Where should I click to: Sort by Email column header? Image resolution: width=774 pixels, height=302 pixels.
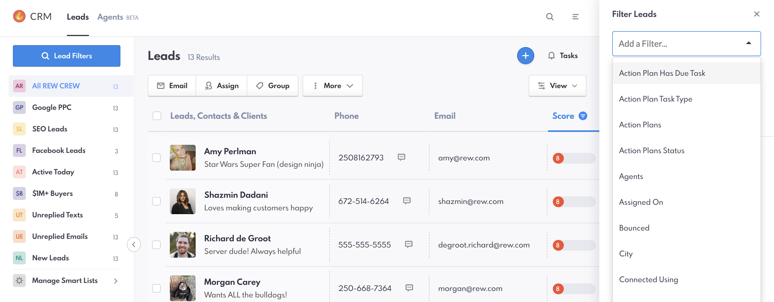coord(445,116)
